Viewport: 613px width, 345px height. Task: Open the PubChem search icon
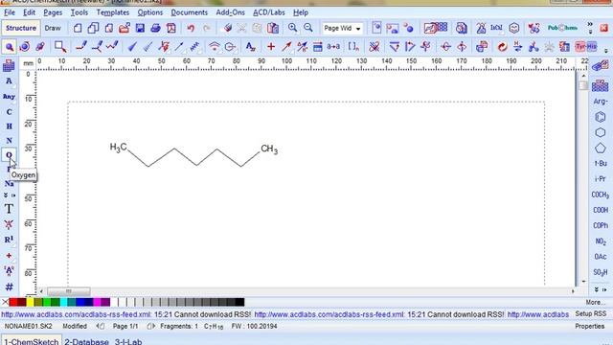562,28
